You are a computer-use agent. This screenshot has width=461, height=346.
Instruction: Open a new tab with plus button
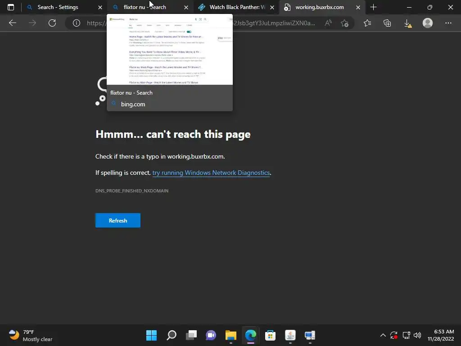click(x=373, y=7)
